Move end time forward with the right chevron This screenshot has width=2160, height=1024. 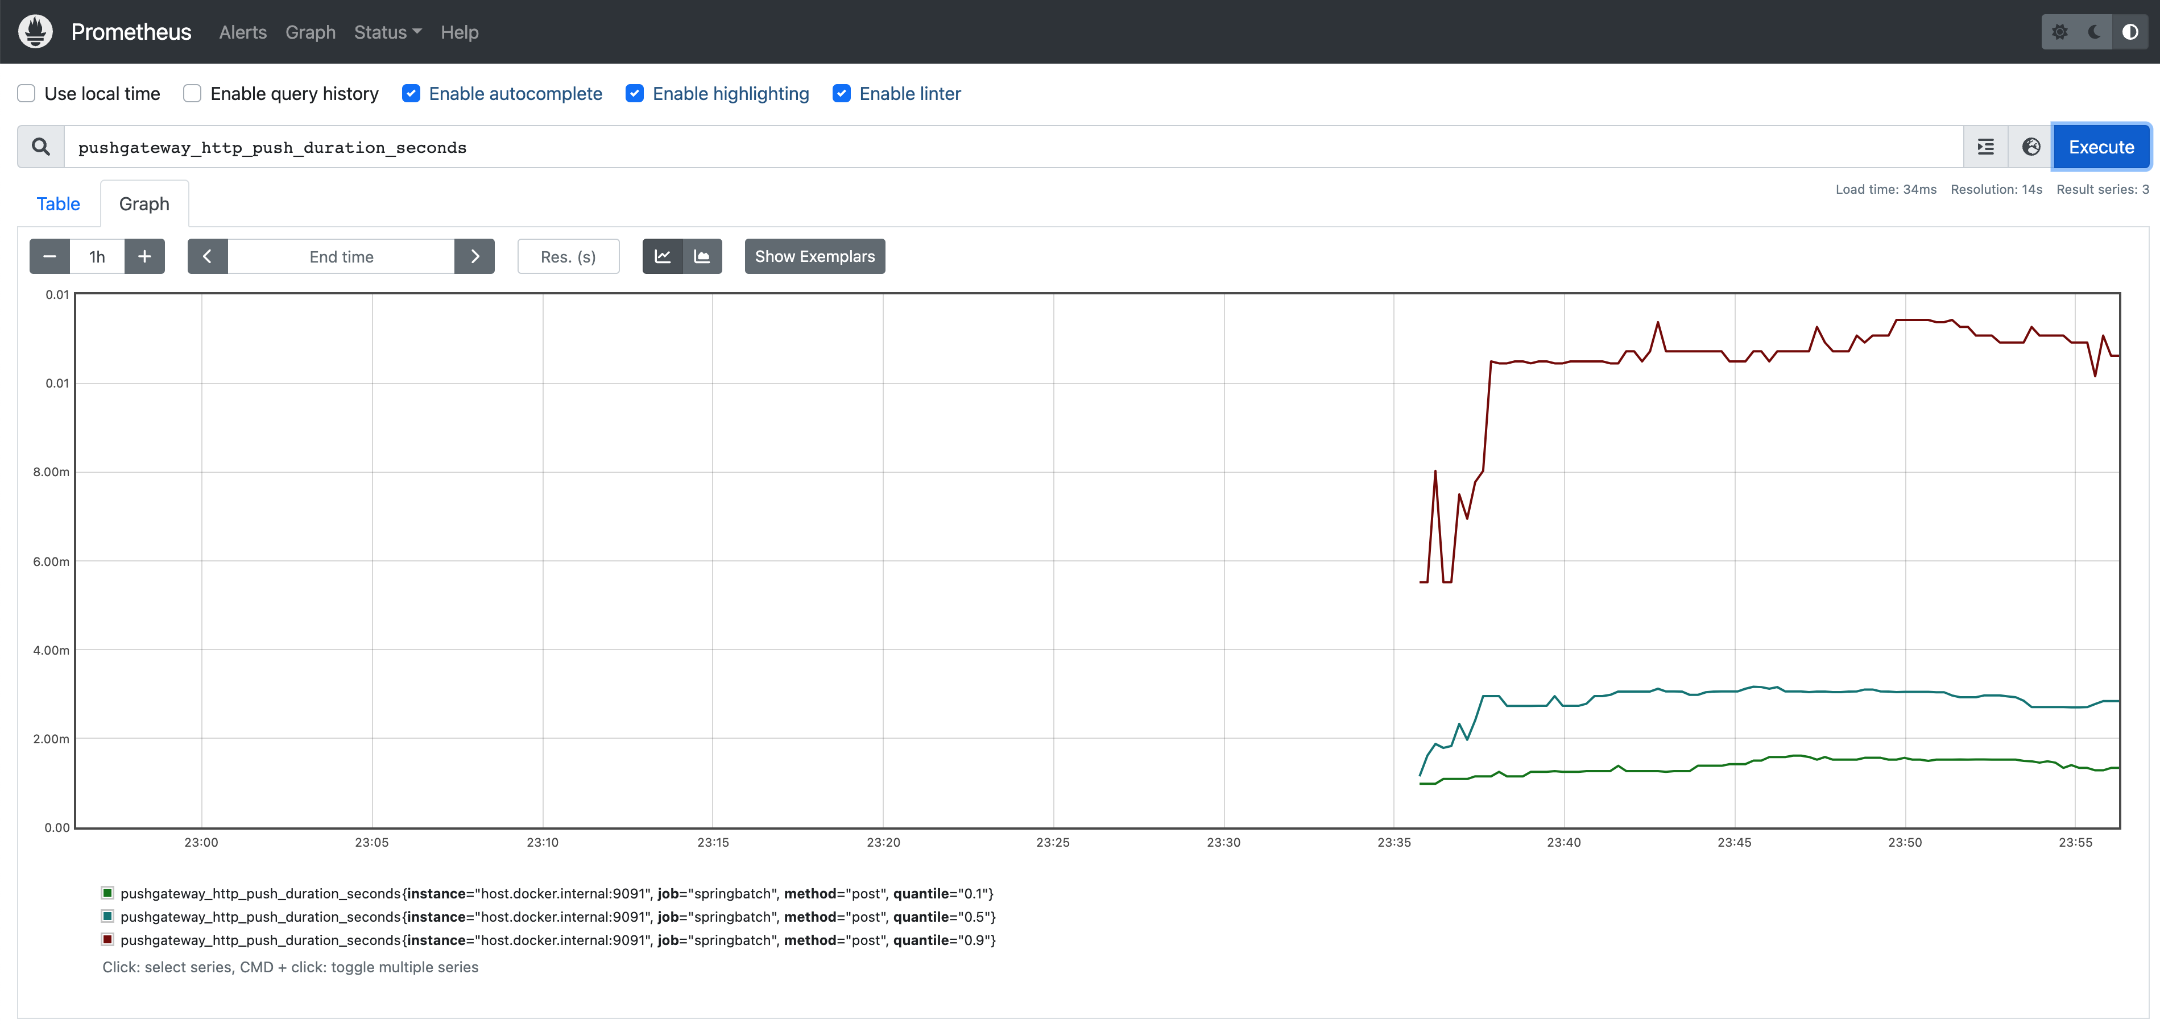474,256
